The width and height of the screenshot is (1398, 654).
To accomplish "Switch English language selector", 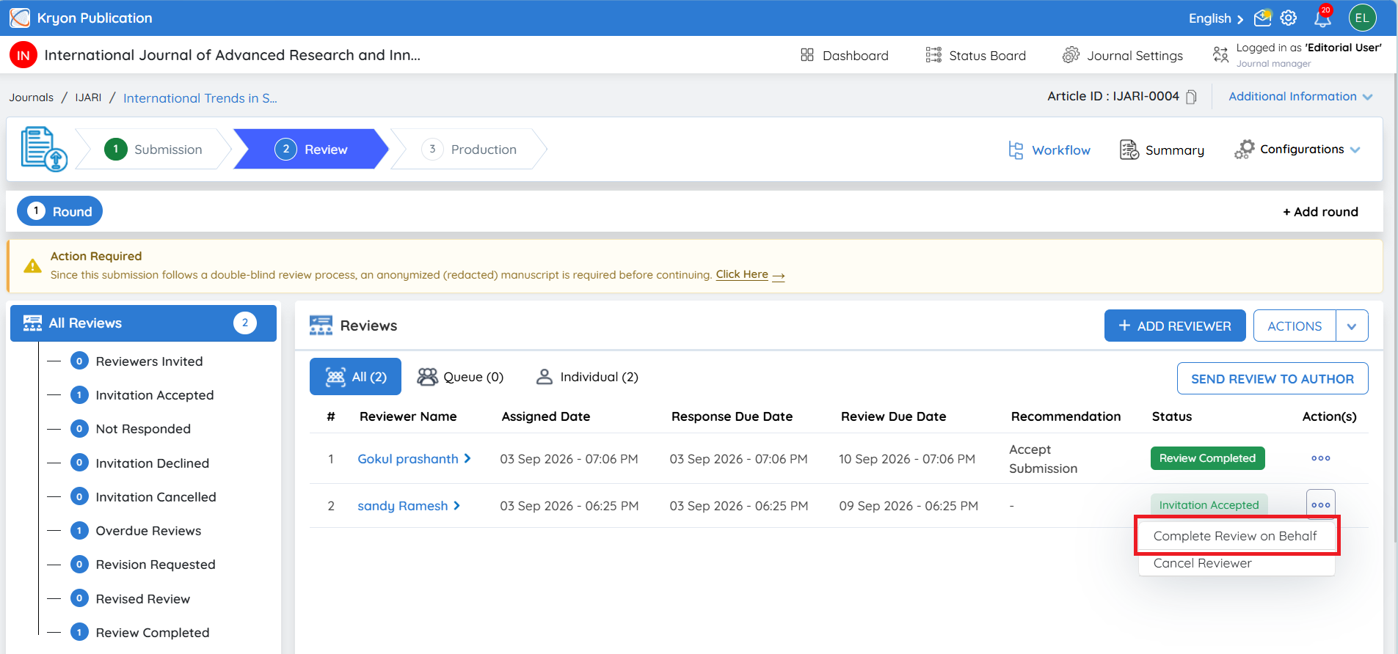I will [1216, 18].
